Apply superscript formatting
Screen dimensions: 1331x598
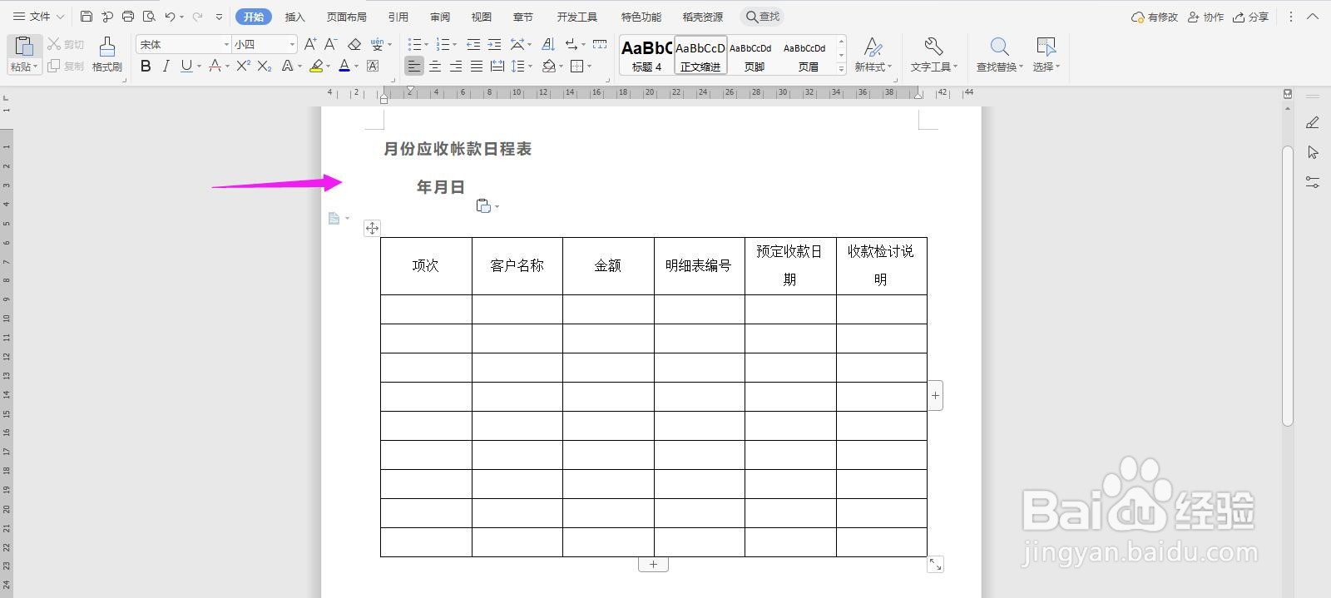(243, 66)
